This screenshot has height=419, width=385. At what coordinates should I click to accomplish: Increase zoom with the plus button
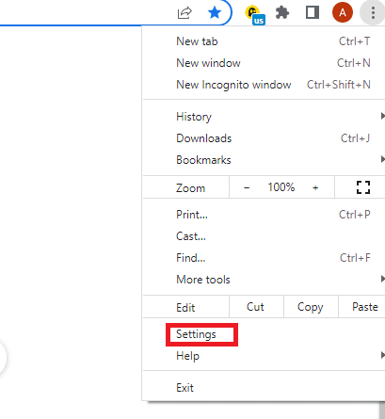coord(315,187)
